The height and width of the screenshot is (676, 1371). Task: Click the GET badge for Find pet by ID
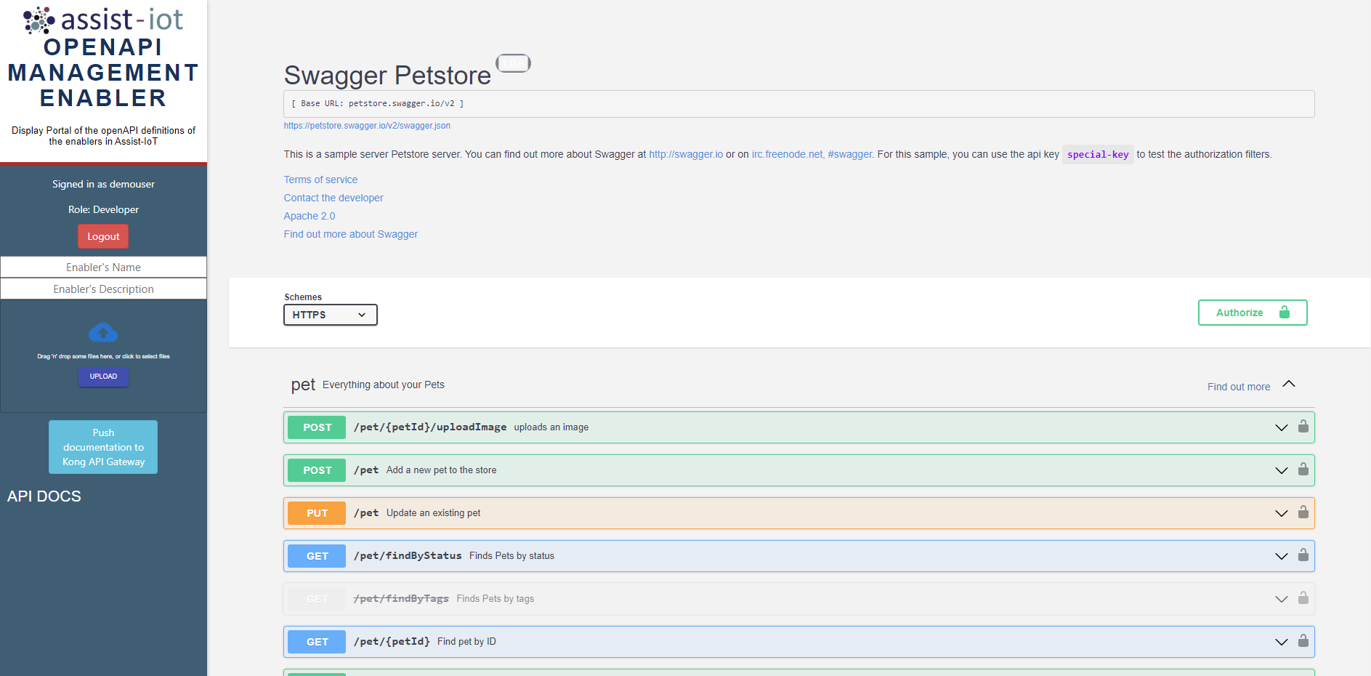click(x=317, y=642)
